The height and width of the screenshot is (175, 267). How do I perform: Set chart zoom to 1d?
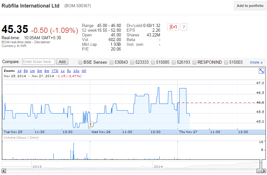point(19,71)
